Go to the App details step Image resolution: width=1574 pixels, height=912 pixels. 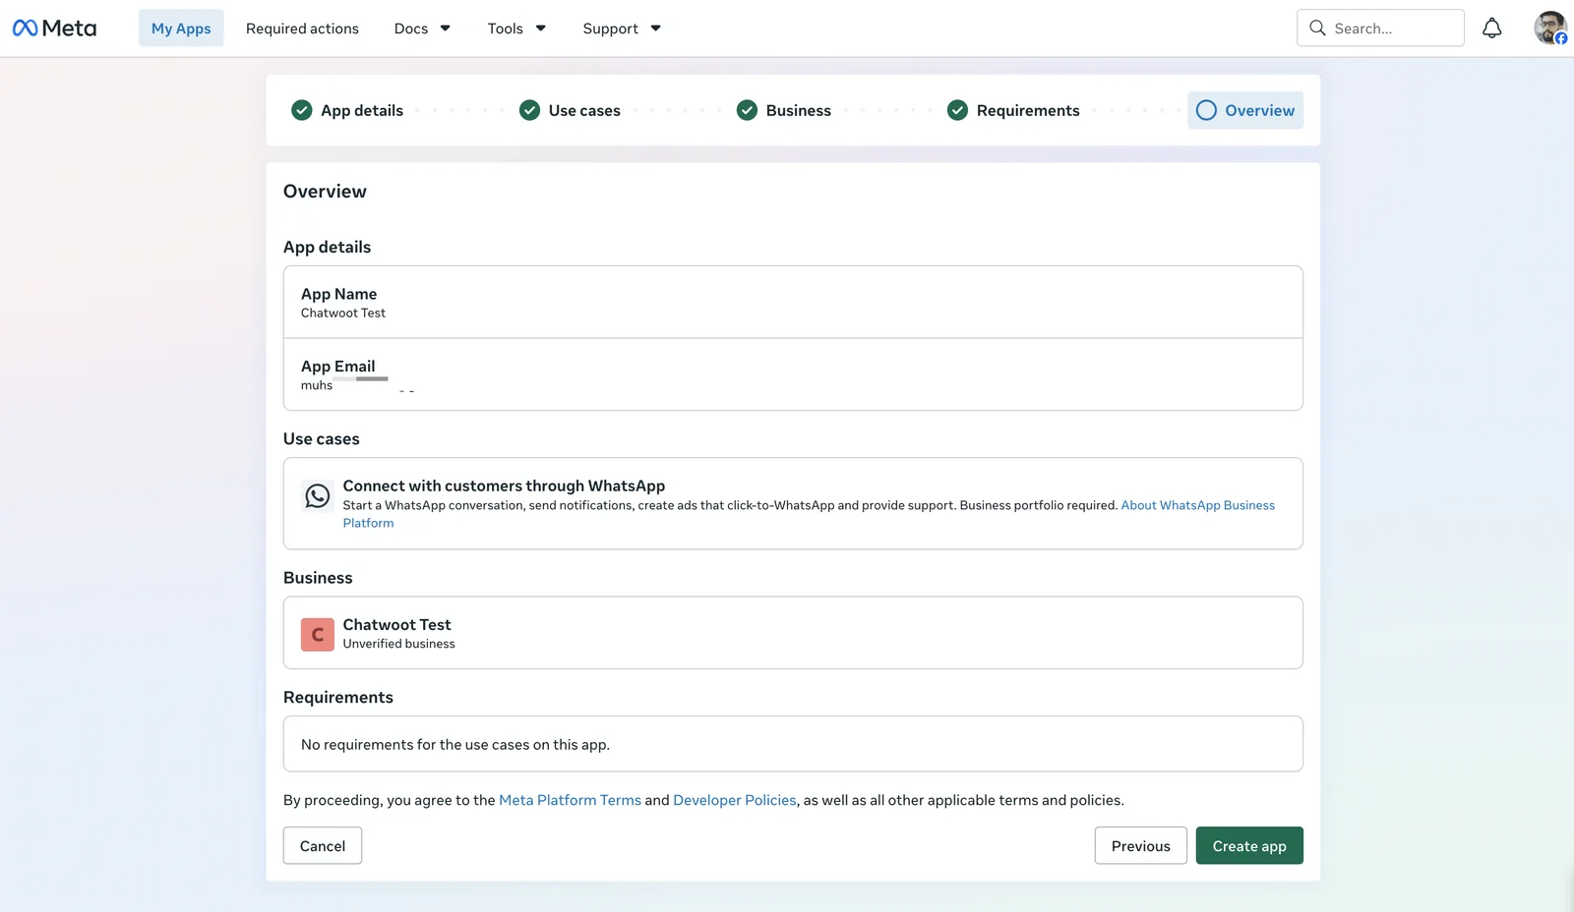(347, 110)
